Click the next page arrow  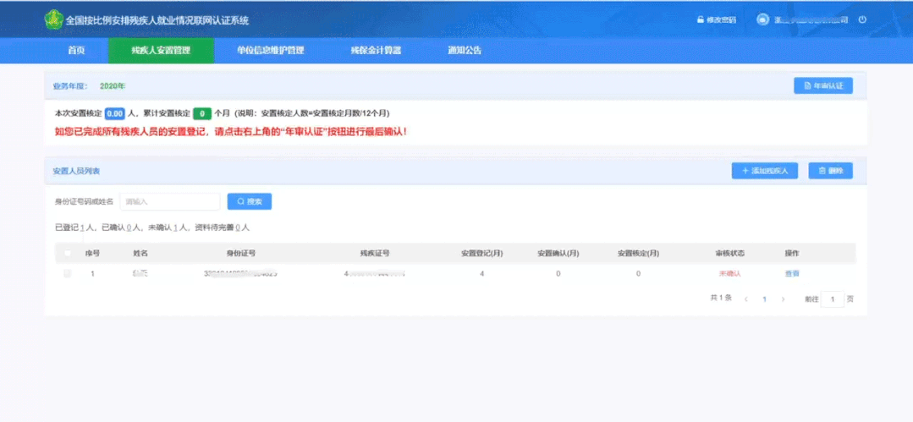(x=783, y=299)
